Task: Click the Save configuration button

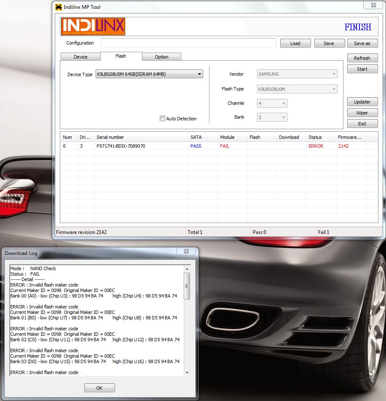Action: pos(329,43)
